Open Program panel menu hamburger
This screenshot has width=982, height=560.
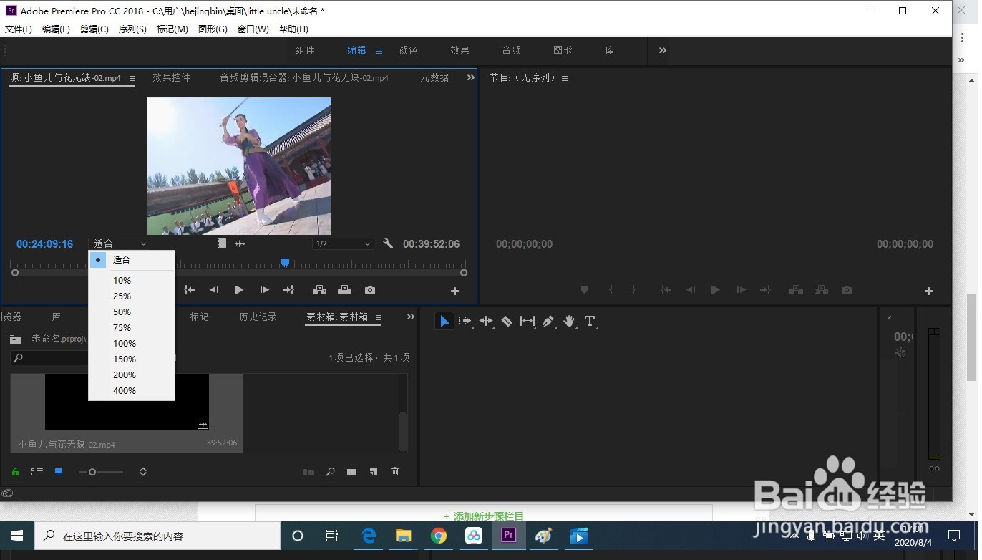coord(565,79)
